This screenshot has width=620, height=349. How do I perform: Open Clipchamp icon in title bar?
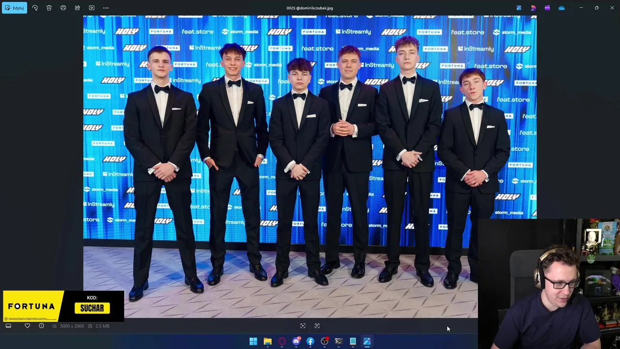547,8
